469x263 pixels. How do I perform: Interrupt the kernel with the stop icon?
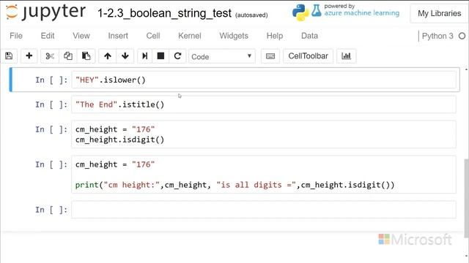(160, 56)
